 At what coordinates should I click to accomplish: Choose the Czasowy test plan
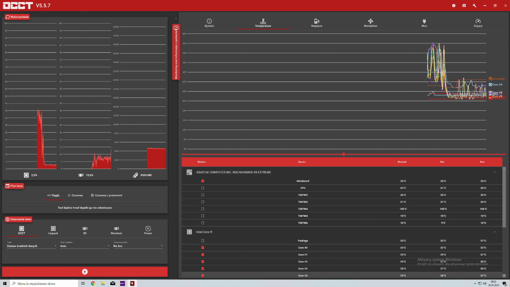pos(75,195)
